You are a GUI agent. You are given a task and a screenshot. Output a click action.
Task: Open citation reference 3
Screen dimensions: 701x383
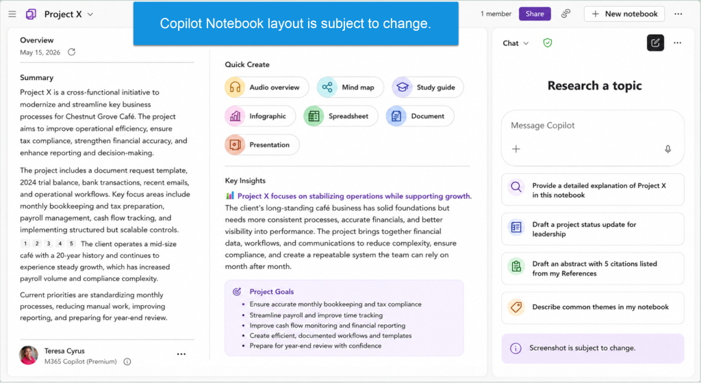(49, 243)
